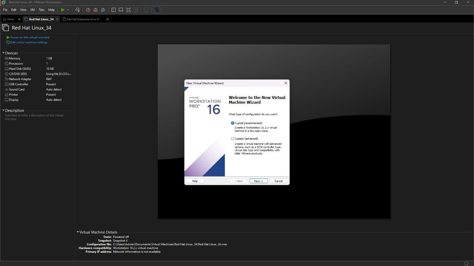Enter full screen mode icon
Viewport: 474px width, 266px height.
(x=128, y=10)
